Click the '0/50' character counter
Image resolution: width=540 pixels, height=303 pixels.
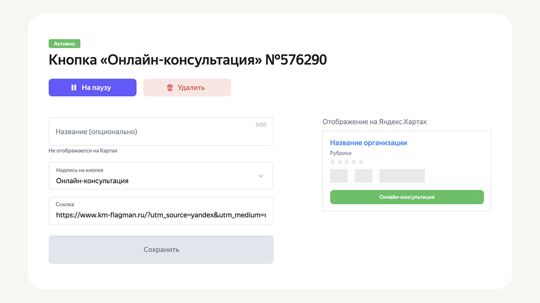click(x=261, y=125)
